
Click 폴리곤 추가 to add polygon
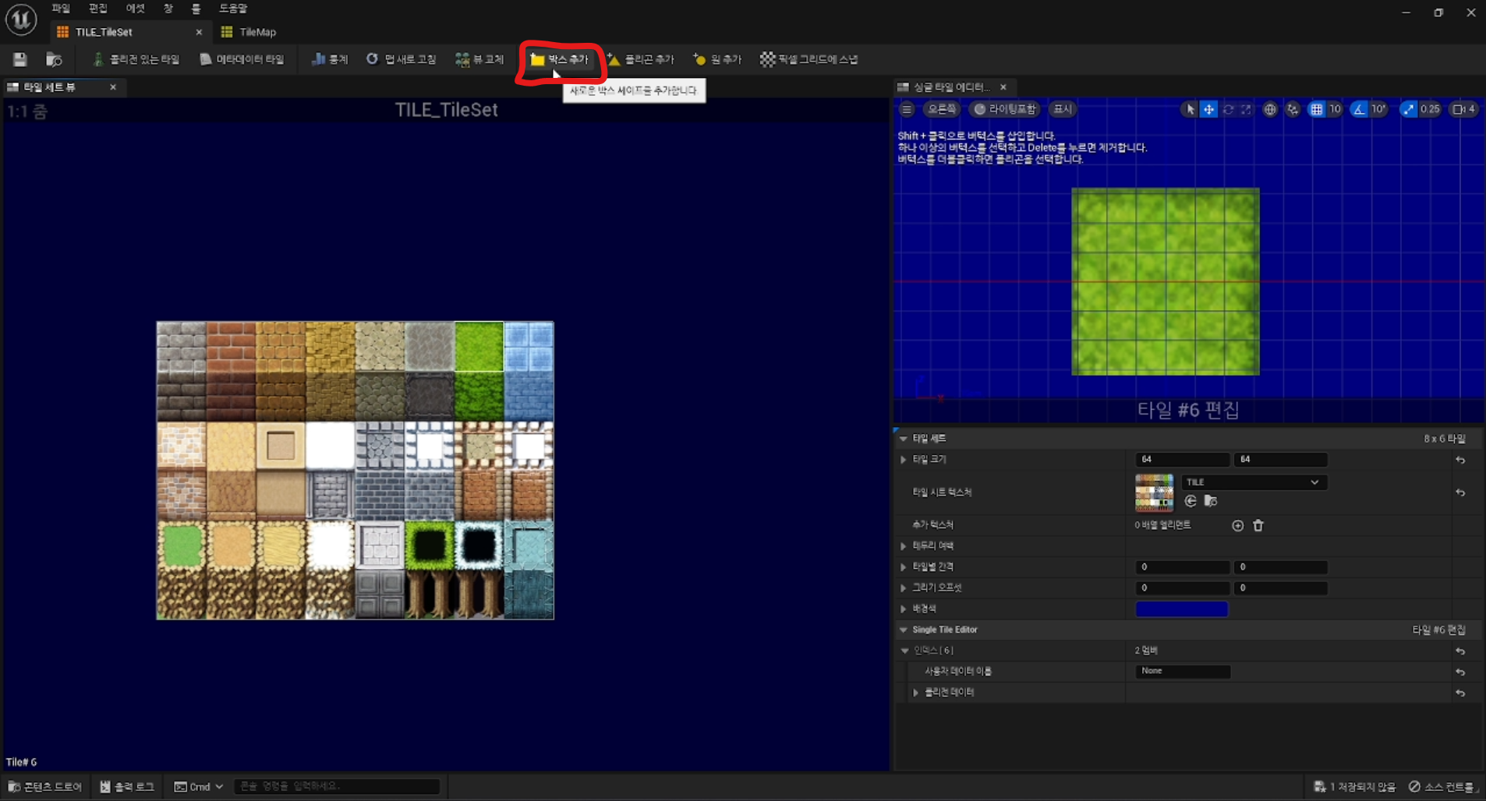tap(641, 59)
